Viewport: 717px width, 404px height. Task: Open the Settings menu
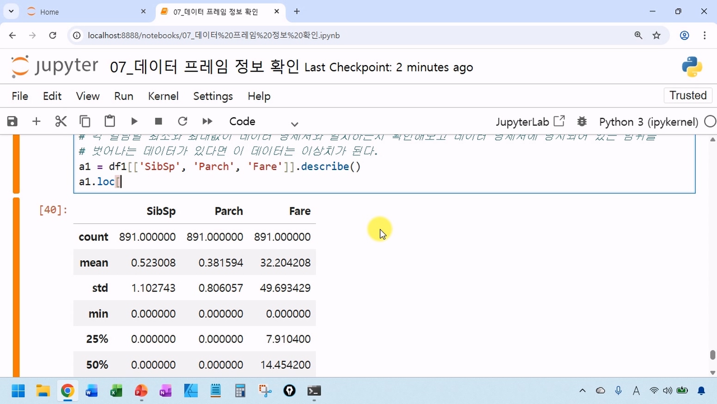coord(213,96)
